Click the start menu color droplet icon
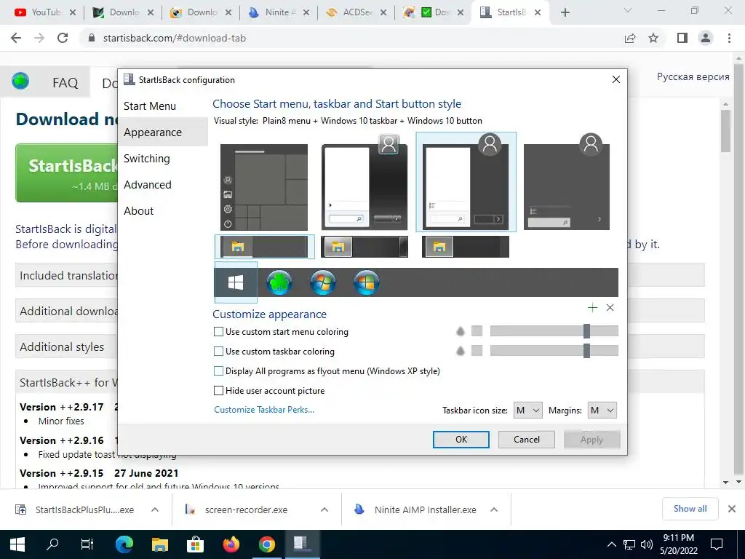The height and width of the screenshot is (559, 745). [460, 331]
